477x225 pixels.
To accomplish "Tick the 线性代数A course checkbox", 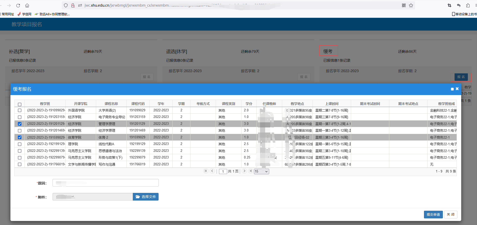I will [x=20, y=144].
